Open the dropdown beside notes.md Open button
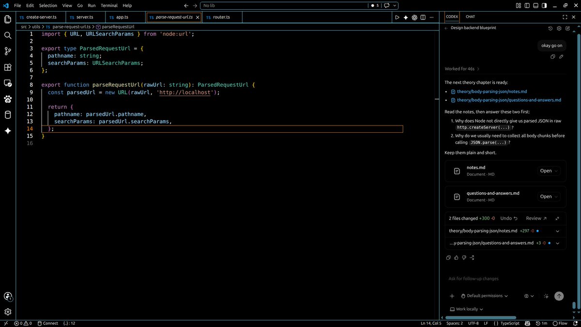 tap(556, 171)
